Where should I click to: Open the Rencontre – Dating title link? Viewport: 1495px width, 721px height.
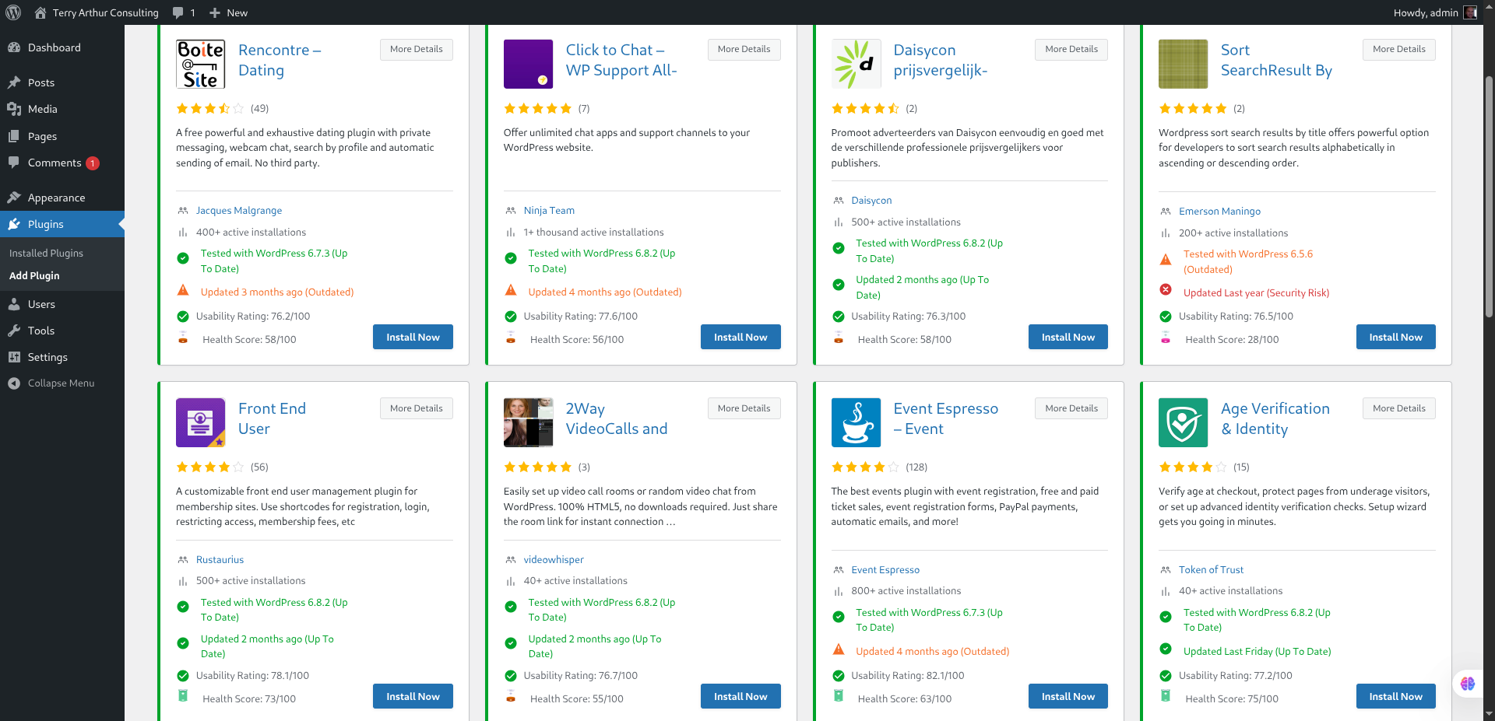point(280,60)
